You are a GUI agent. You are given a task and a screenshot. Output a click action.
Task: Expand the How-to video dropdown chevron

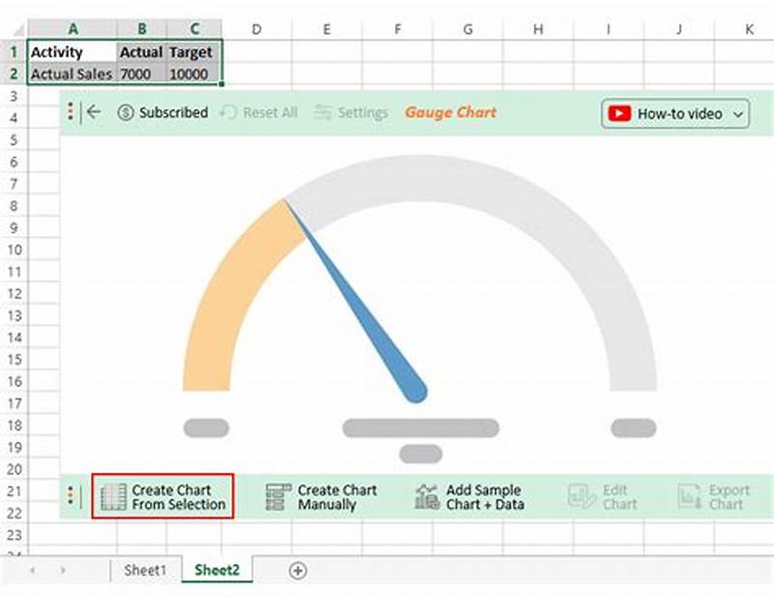[x=738, y=113]
